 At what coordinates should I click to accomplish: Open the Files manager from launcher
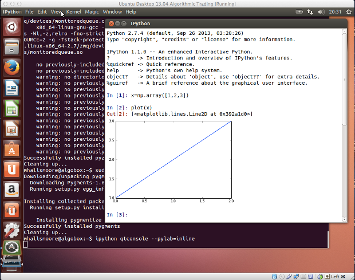[x=11, y=47]
